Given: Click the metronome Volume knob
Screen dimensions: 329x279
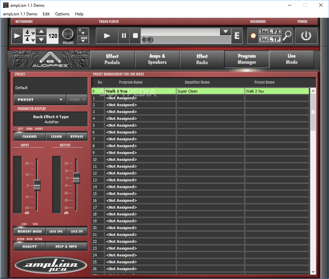Looking at the screenshot, I should click(x=68, y=34).
